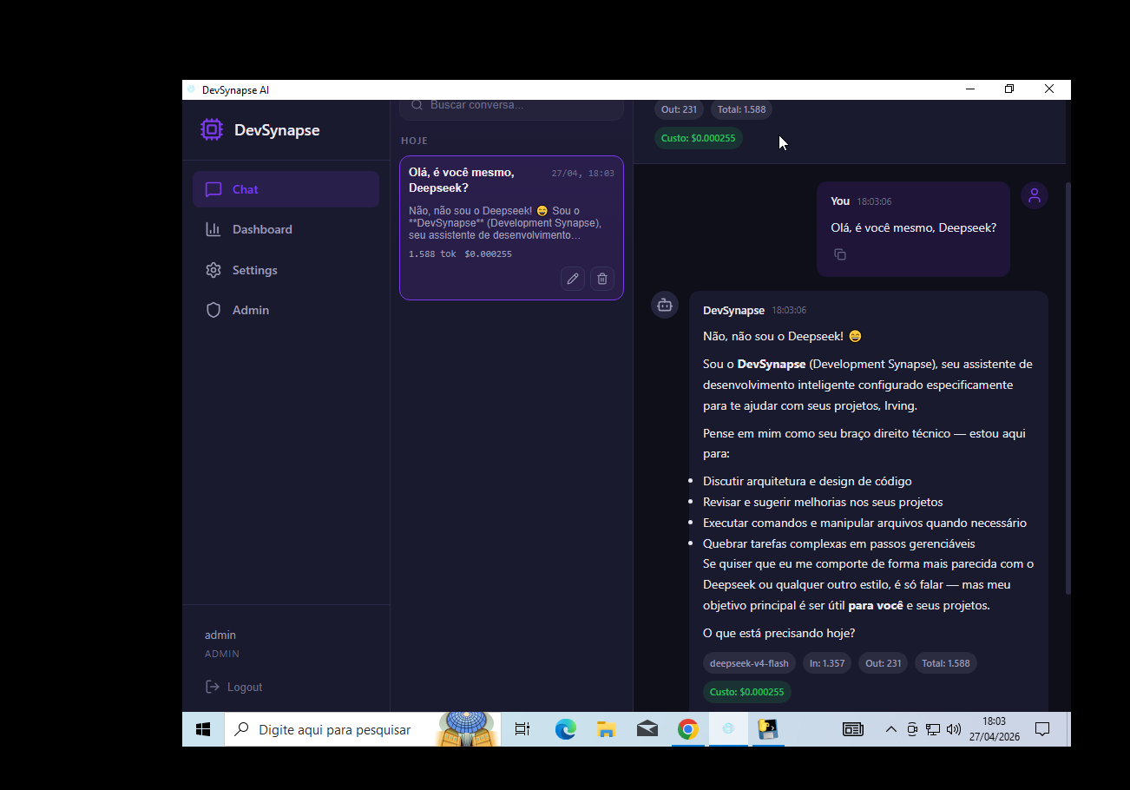1130x790 pixels.
Task: Go to Settings in the sidebar
Action: click(x=286, y=270)
